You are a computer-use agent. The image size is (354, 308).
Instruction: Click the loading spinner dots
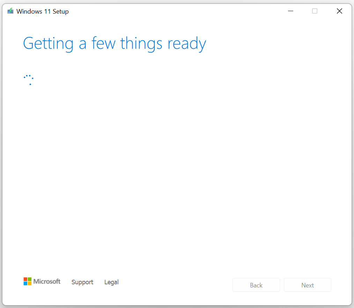[x=29, y=80]
